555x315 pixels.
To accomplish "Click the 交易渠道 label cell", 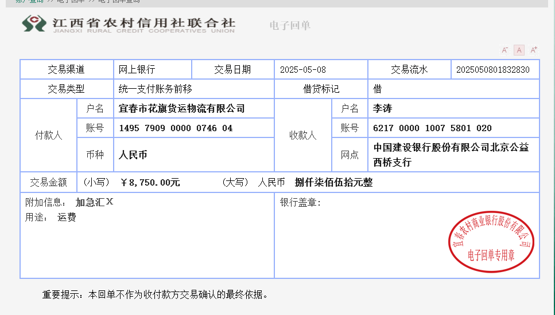I will click(67, 69).
